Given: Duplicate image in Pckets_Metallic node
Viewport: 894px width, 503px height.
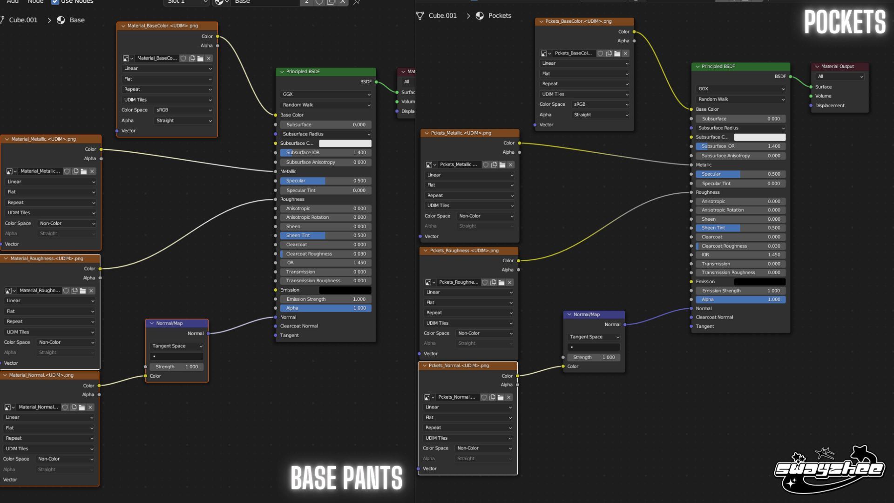Looking at the screenshot, I should pos(494,165).
